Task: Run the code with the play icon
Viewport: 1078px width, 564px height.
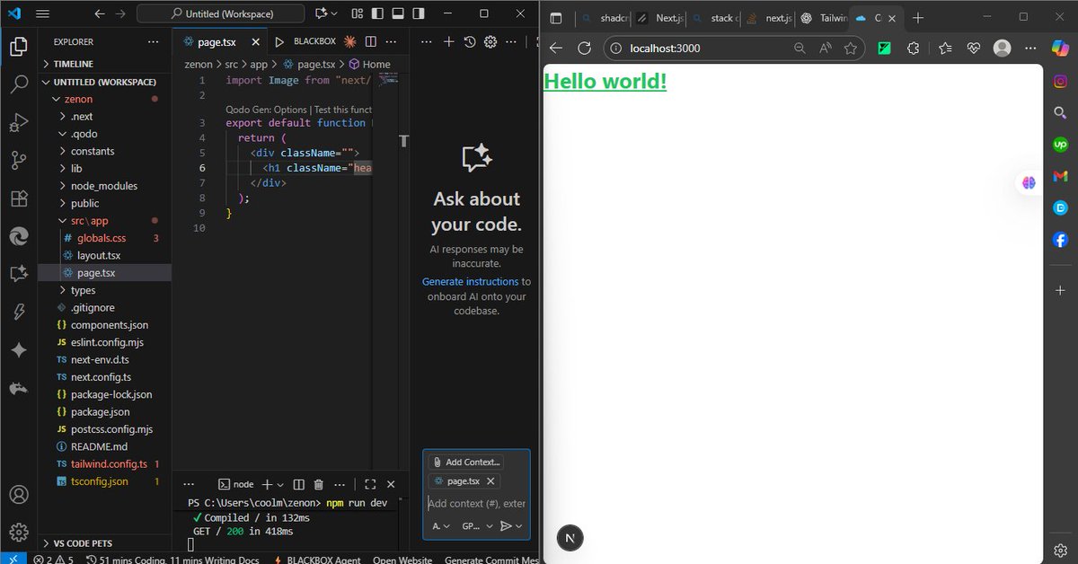Action: point(279,41)
